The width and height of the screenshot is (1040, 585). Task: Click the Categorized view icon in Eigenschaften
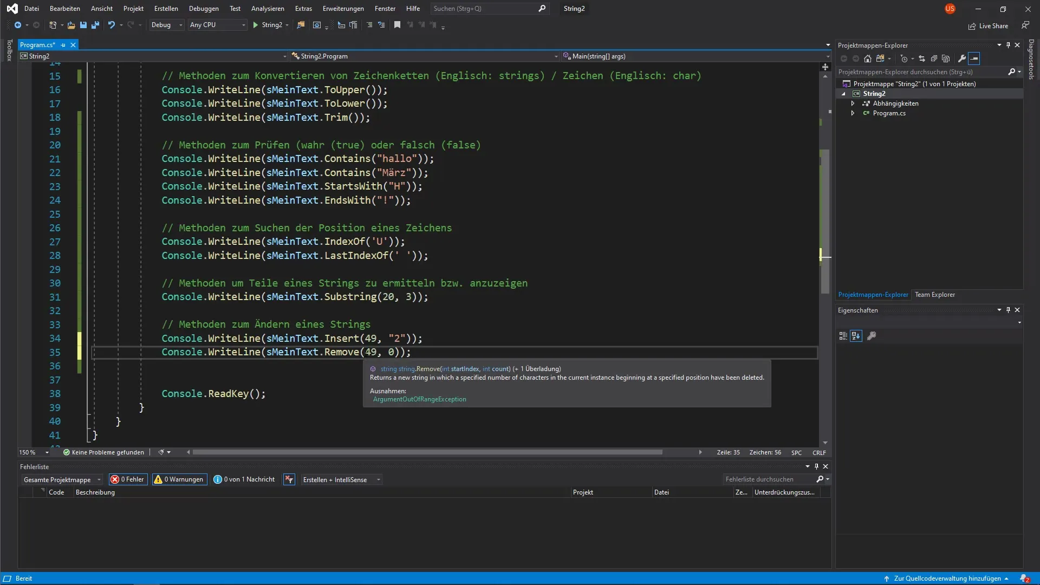[x=843, y=336]
